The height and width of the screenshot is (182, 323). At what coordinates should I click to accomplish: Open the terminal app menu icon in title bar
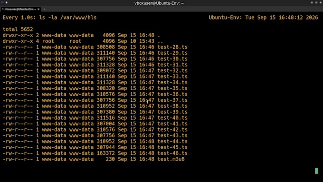(x=2, y=2)
